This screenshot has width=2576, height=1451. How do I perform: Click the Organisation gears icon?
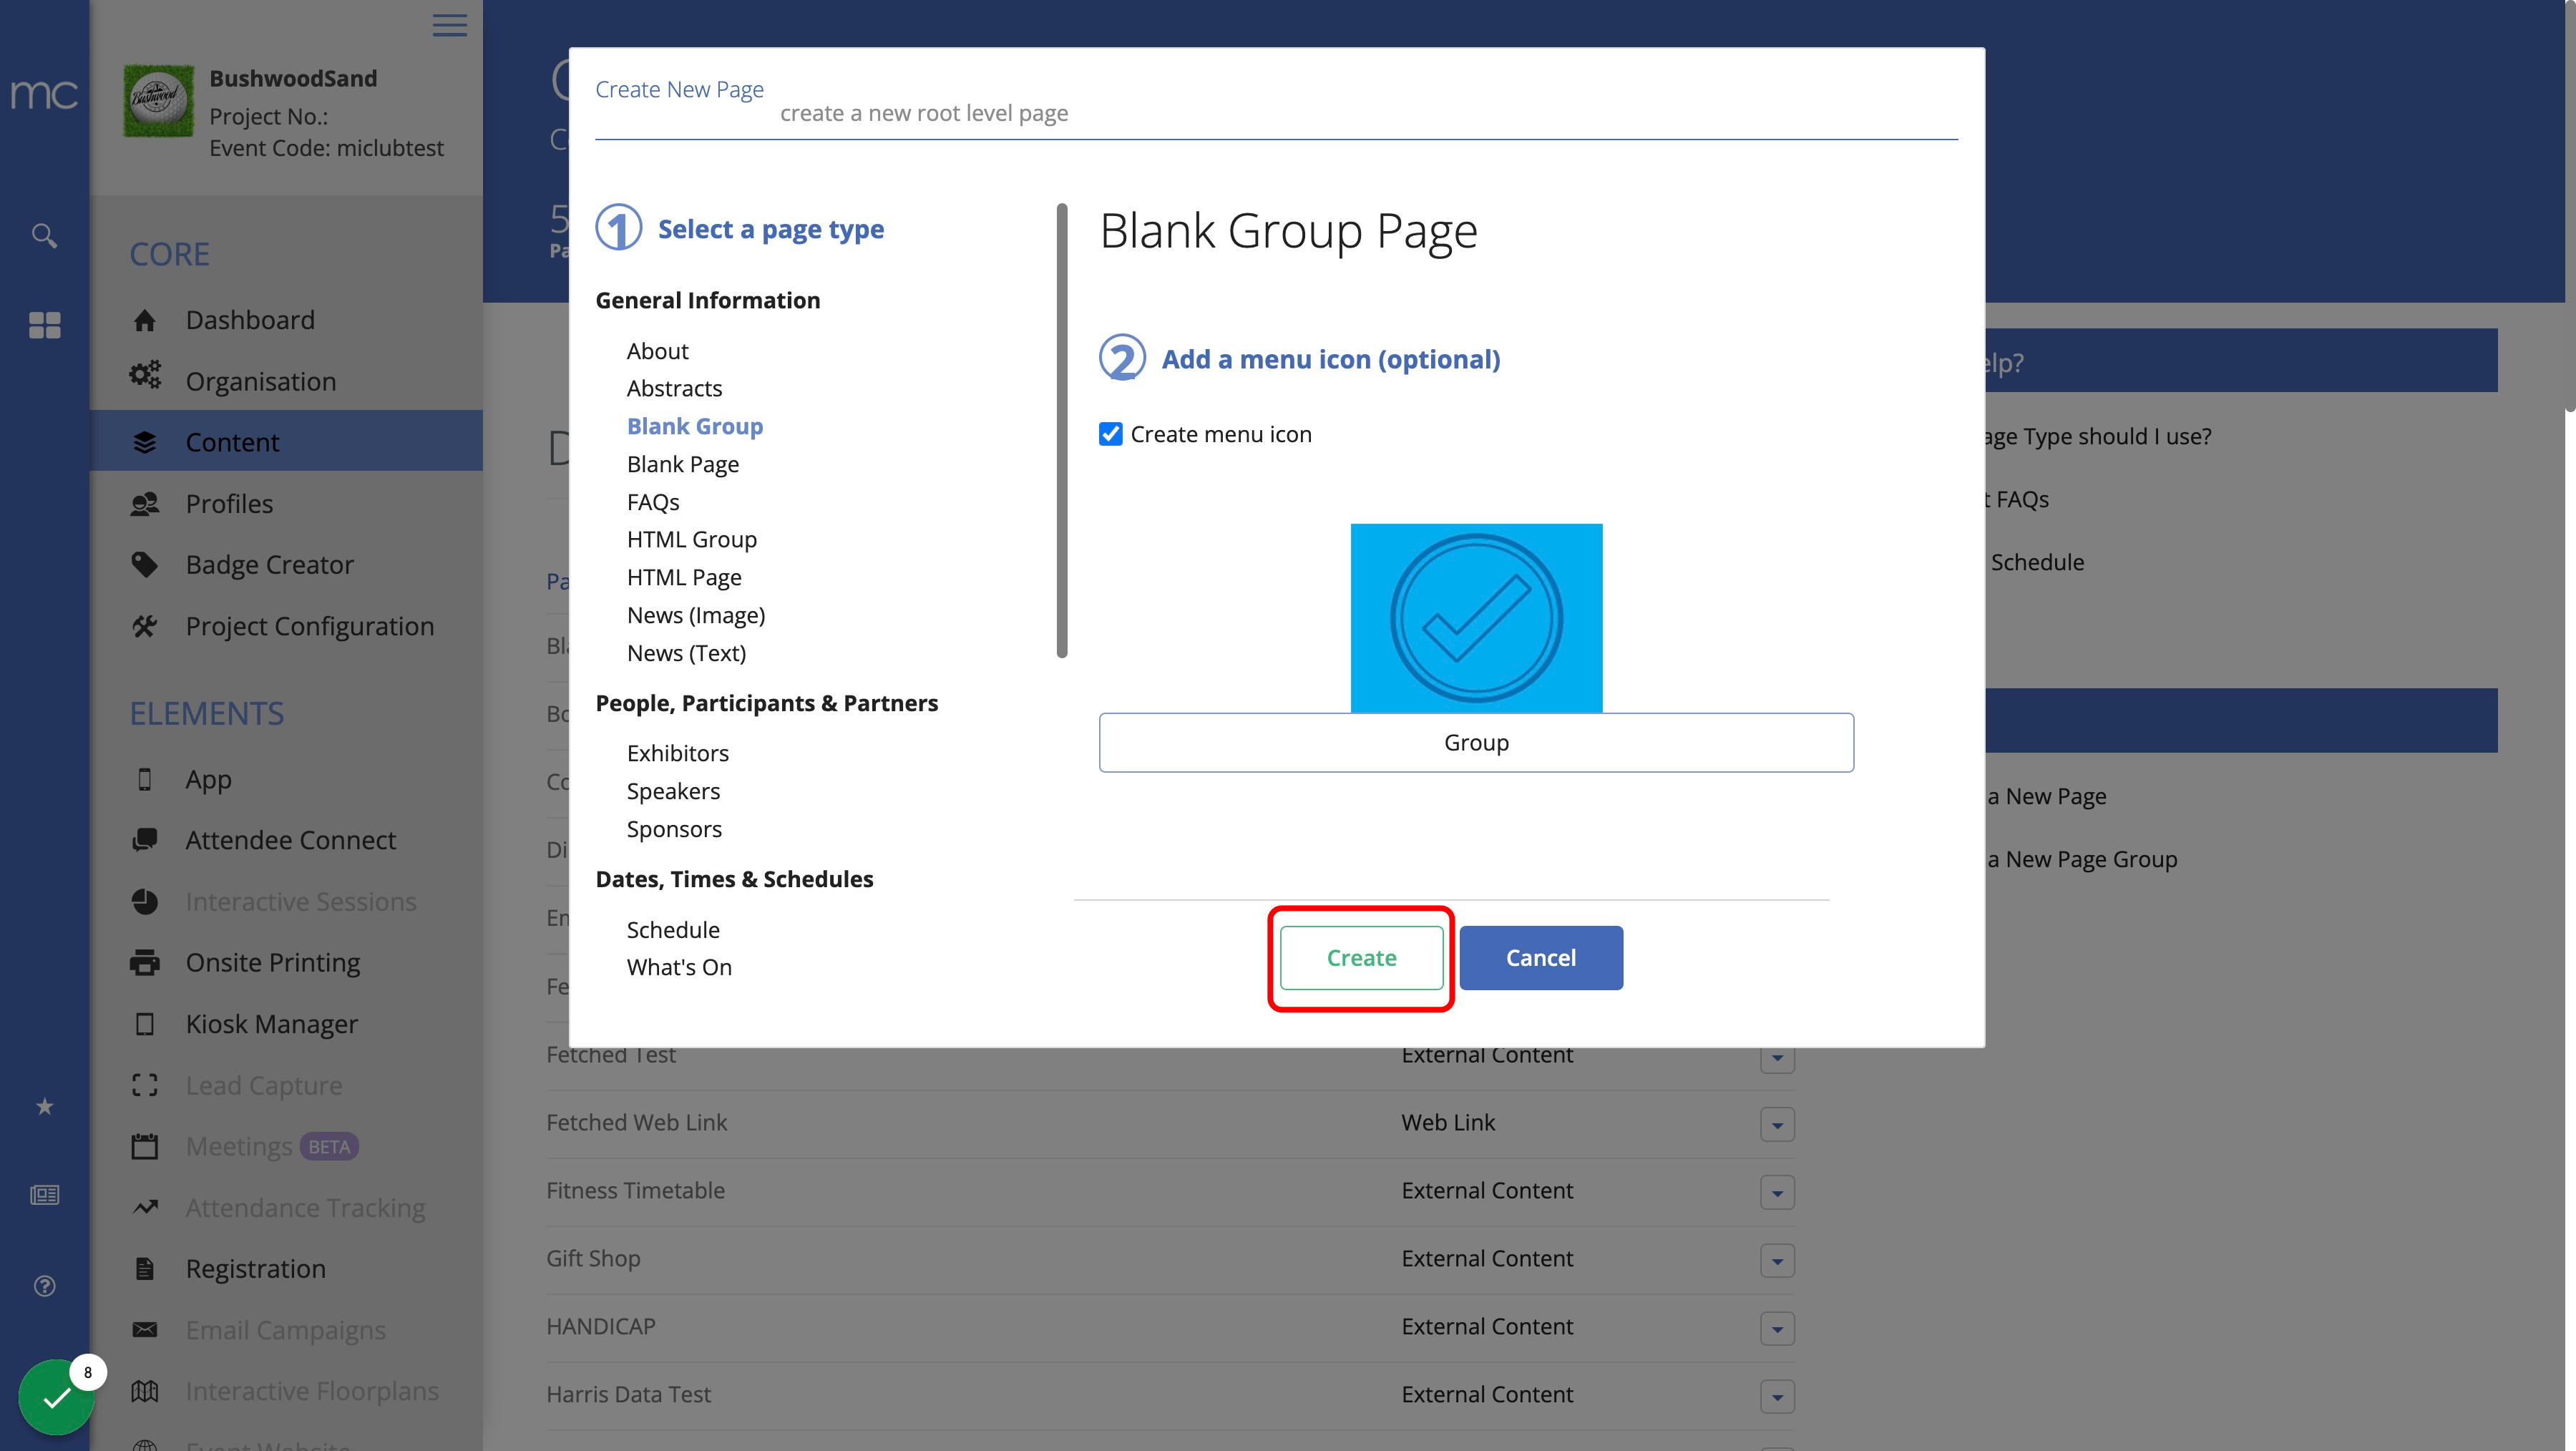coord(145,376)
